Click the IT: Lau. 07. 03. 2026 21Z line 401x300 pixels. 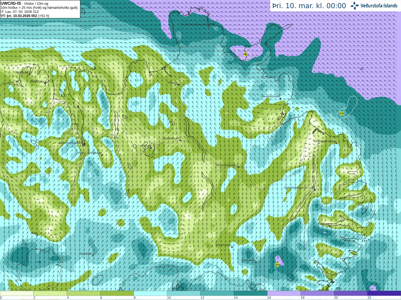click(x=20, y=12)
